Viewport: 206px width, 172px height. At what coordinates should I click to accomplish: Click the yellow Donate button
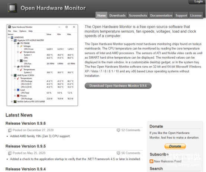click(x=175, y=146)
